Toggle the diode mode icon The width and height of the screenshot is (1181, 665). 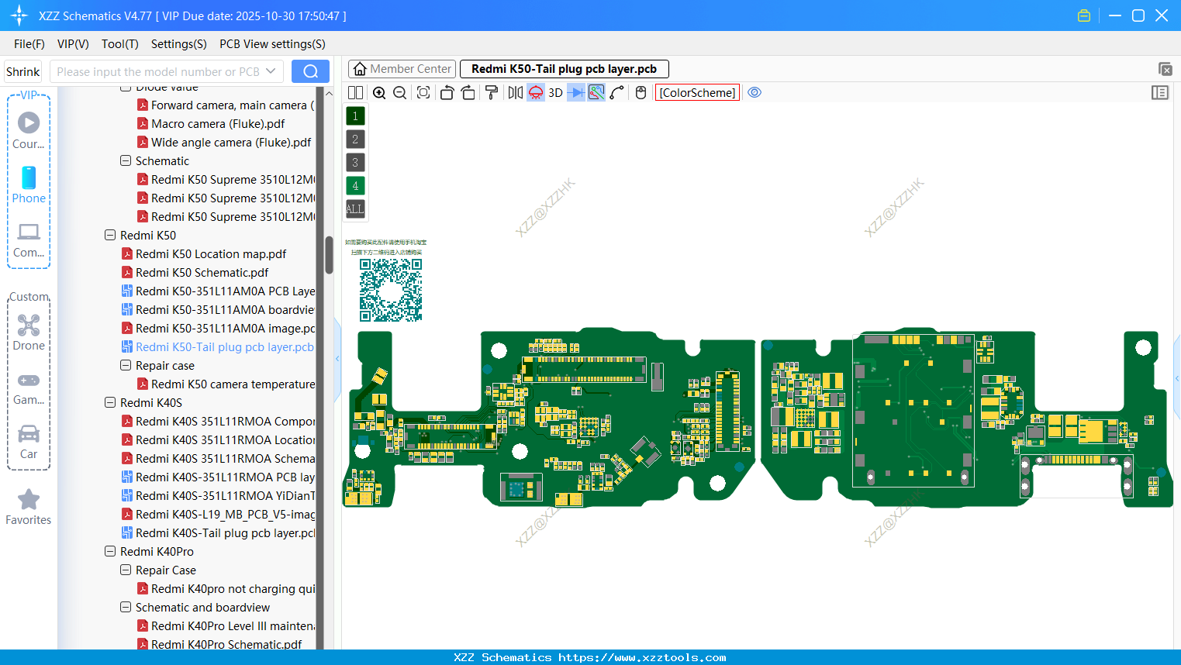pos(575,93)
